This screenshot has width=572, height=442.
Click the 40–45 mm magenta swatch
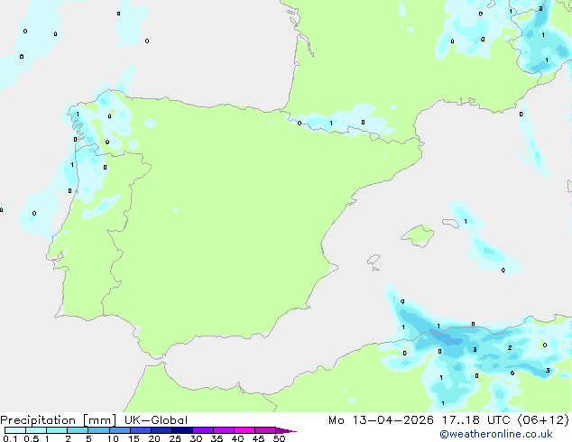pyautogui.click(x=244, y=430)
